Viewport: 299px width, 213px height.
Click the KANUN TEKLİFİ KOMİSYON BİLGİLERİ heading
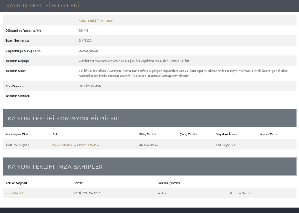64,118
